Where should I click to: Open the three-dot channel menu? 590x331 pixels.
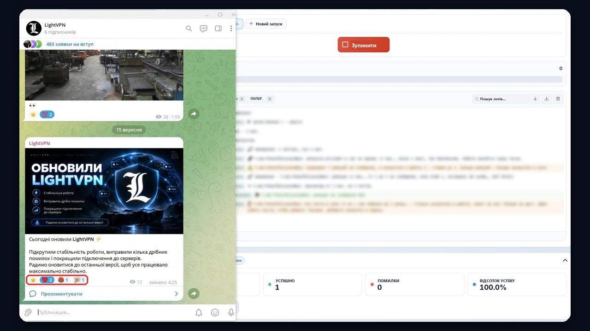click(x=231, y=29)
